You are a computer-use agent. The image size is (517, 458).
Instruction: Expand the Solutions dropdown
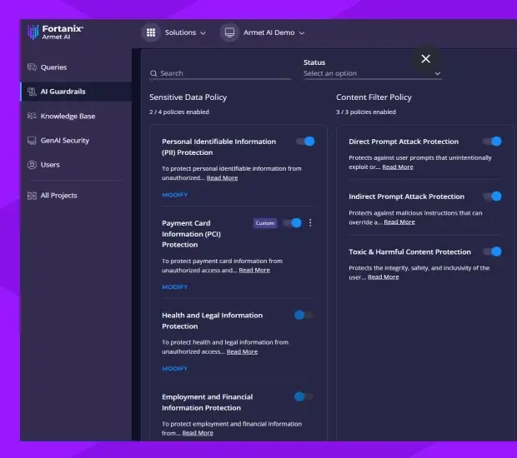click(x=185, y=32)
